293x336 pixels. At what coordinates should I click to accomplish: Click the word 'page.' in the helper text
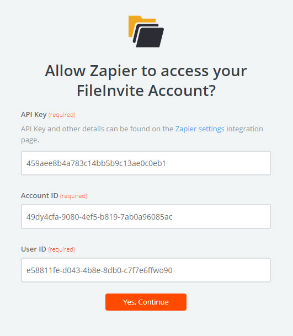(x=30, y=140)
